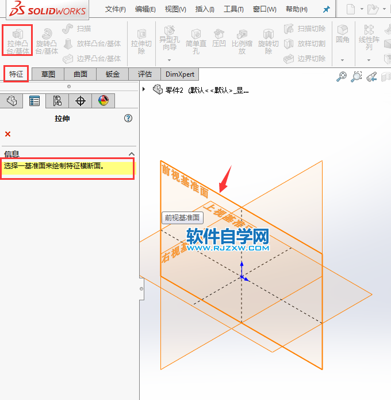Open the 窗口(W) menu

point(264,9)
